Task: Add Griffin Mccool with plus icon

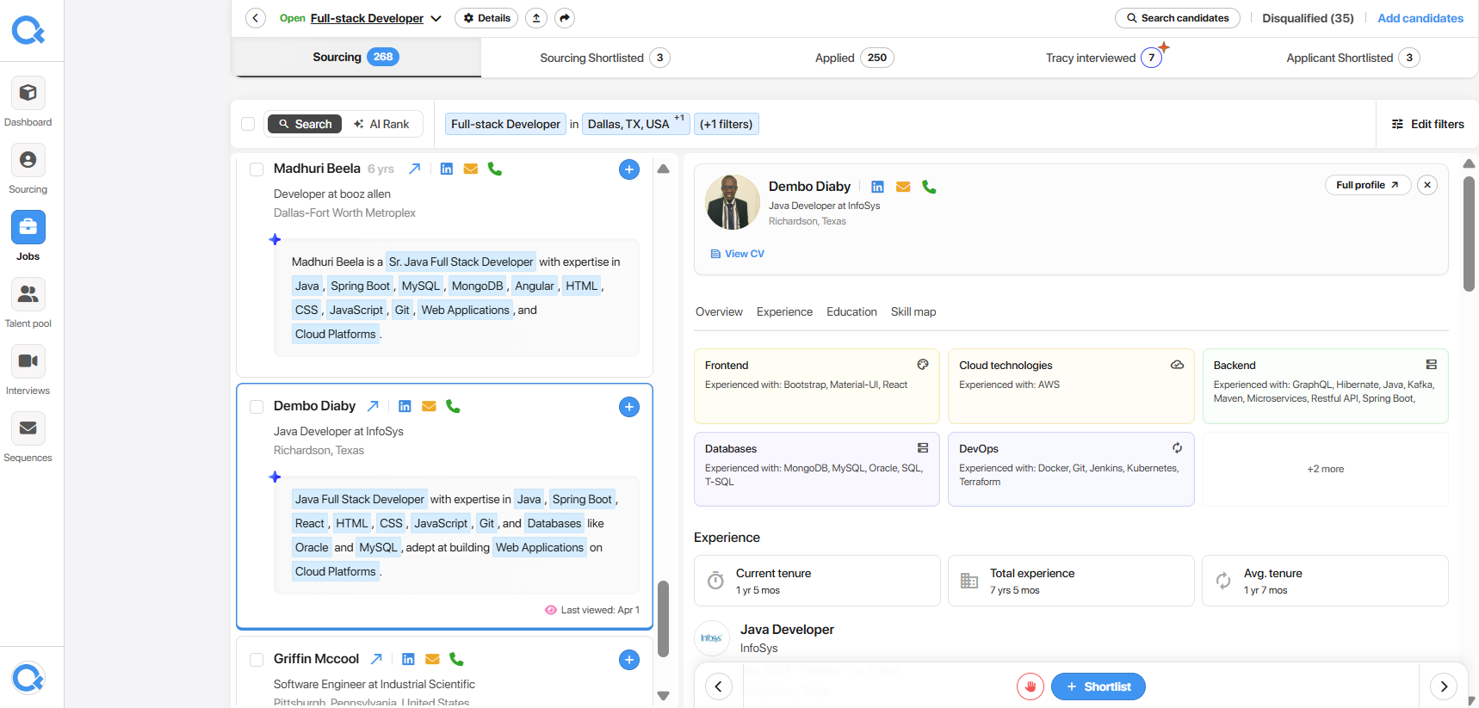Action: tap(629, 660)
